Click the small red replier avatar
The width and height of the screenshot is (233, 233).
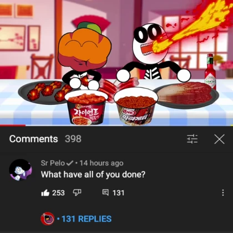click(x=48, y=219)
